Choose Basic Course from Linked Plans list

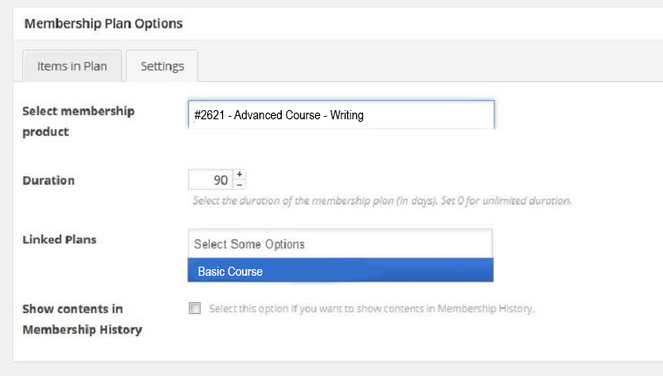coord(341,271)
